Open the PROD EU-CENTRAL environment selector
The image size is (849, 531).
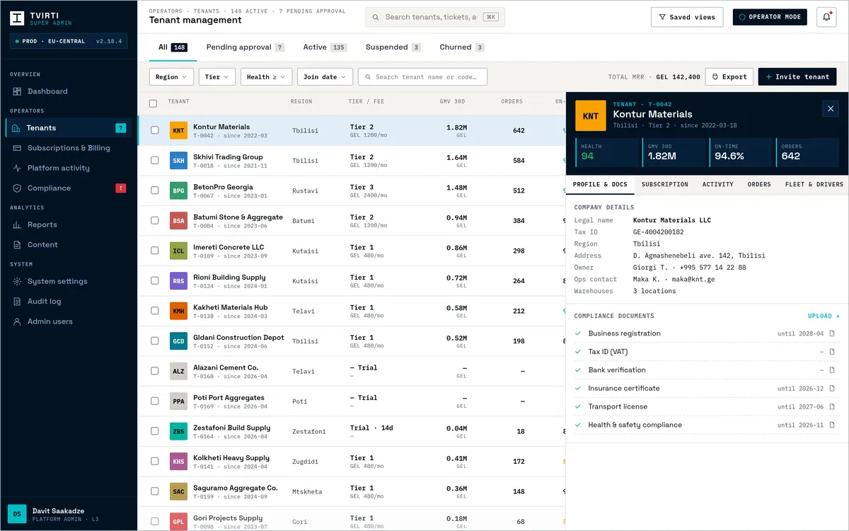(69, 41)
